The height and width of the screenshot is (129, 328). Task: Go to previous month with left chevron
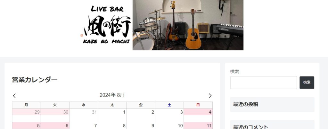tap(14, 96)
